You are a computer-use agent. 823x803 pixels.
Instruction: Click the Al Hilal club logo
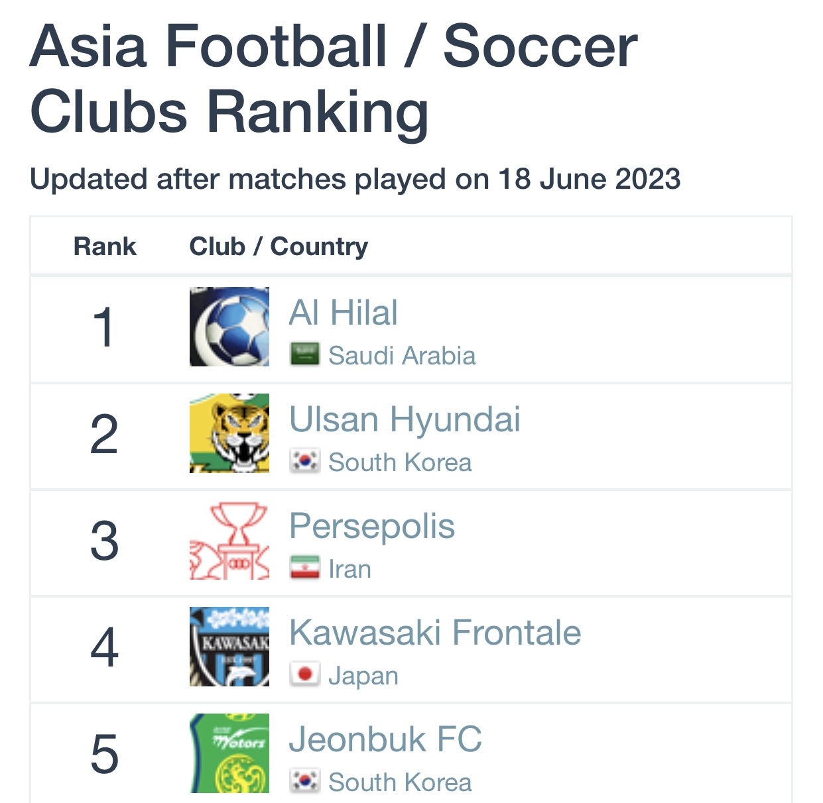(x=229, y=327)
